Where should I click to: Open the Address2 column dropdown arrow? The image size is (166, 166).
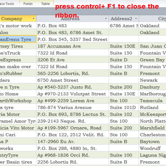pos(136,18)
